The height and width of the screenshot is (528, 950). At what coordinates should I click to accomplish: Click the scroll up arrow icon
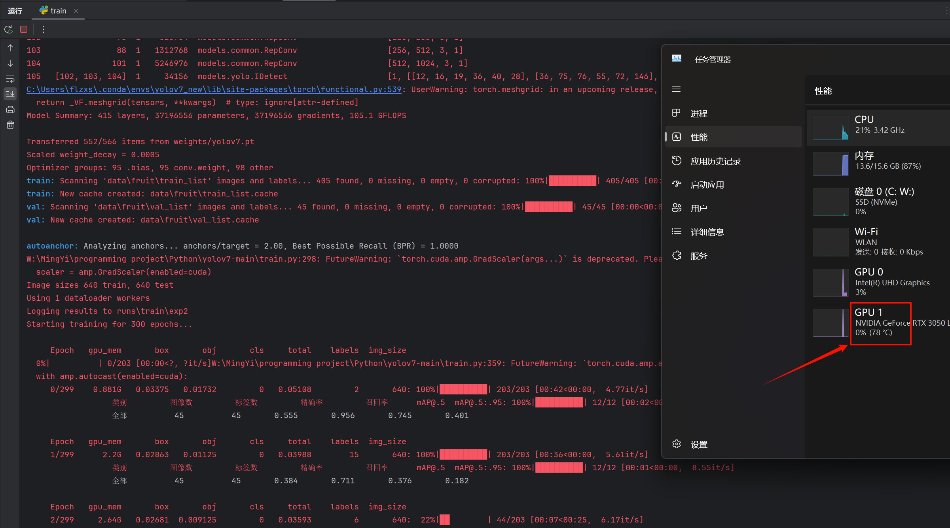click(10, 48)
